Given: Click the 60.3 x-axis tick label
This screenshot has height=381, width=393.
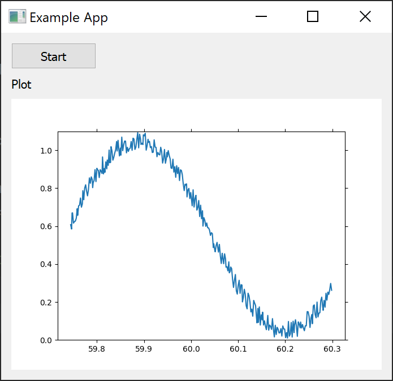Looking at the screenshot, I should click(332, 349).
